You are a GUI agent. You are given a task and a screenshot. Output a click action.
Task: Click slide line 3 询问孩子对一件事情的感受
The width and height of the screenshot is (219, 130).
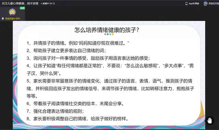pyautogui.click(x=88, y=58)
